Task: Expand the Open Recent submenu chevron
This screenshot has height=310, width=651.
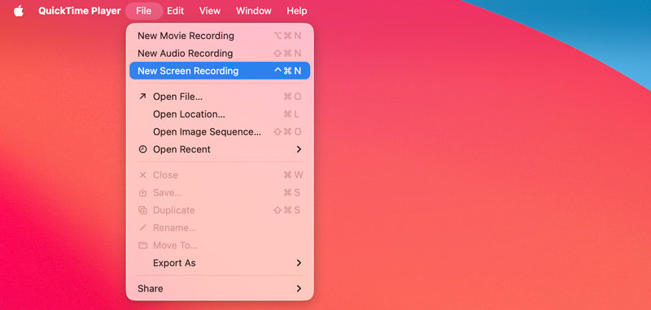Action: tap(299, 149)
